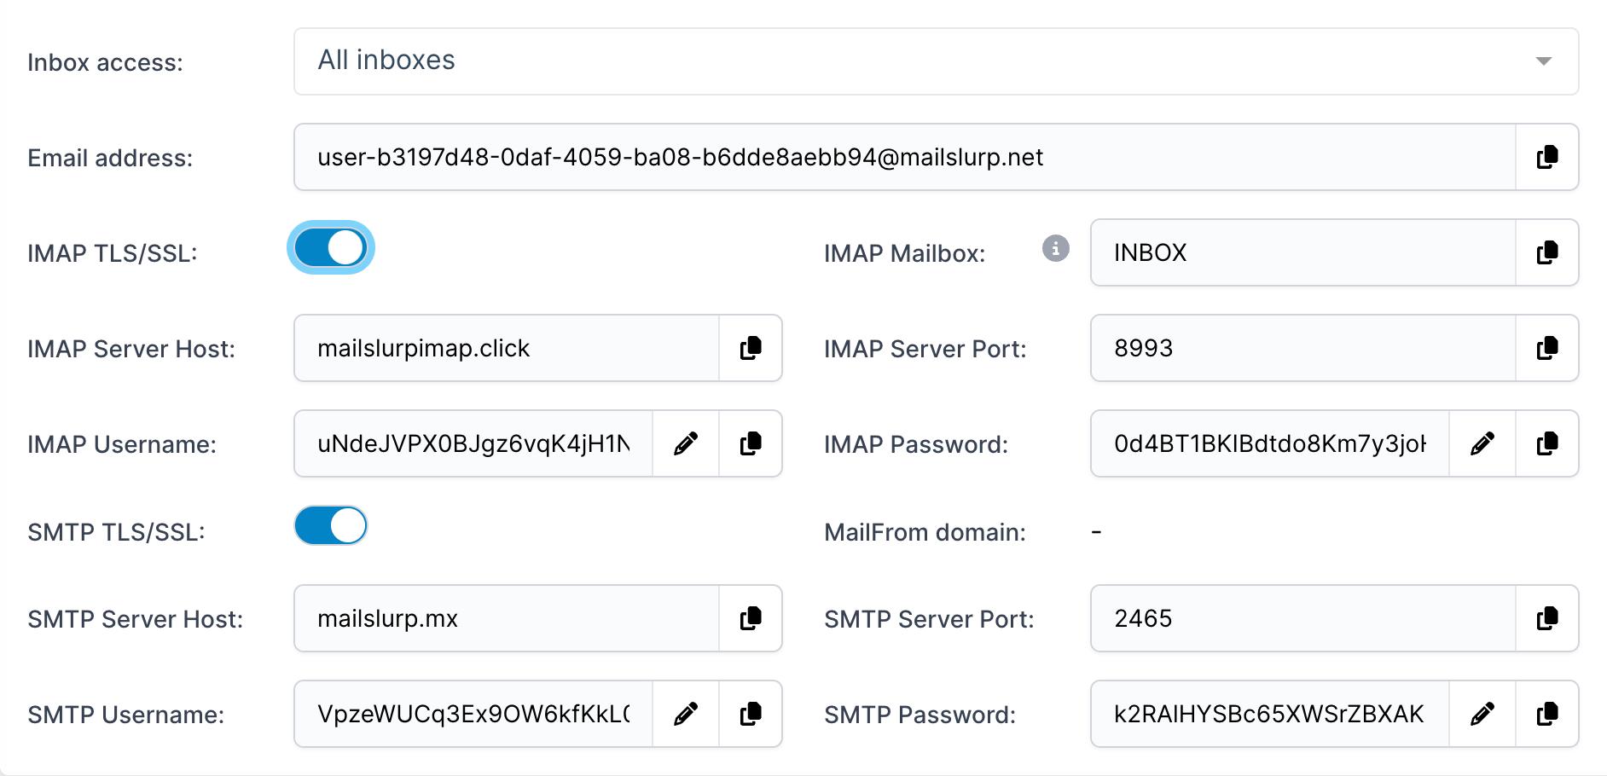Edit the IMAP Password with pencil icon
1607x776 pixels.
(1482, 443)
